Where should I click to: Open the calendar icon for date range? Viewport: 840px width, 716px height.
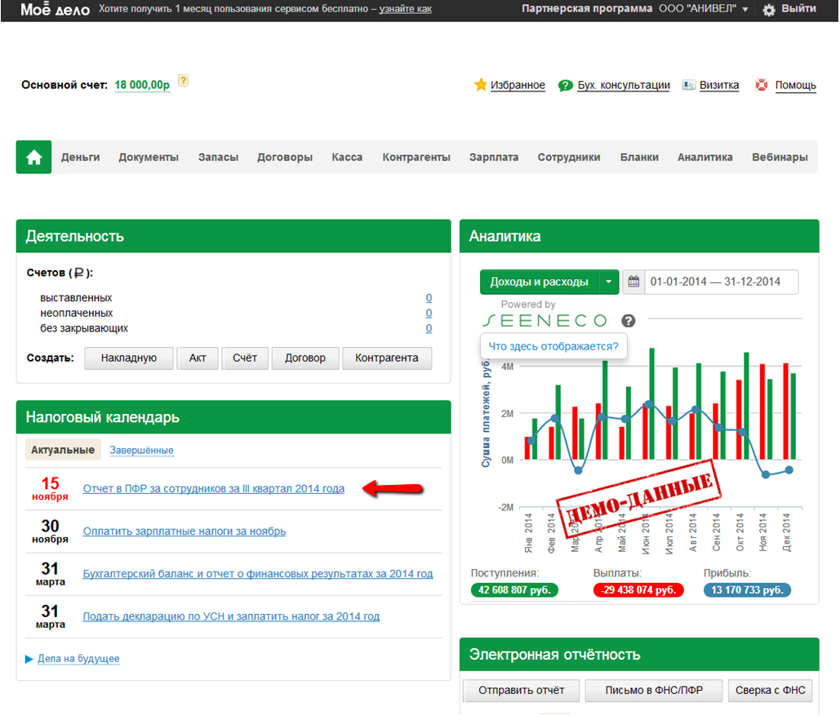coord(633,282)
